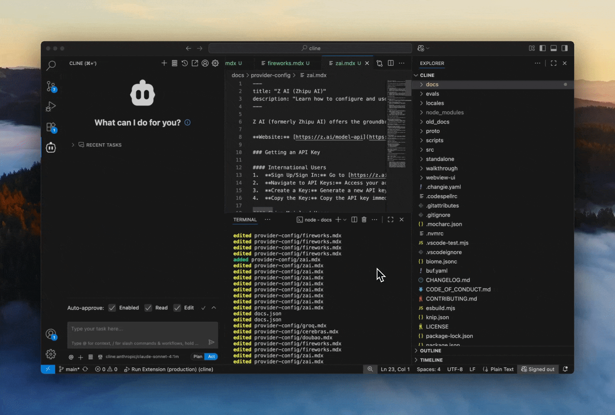Open Cline settings gear in panel header
615x415 pixels.
point(215,63)
